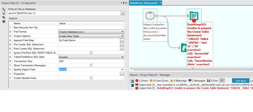Select the Append Field Map row label
The height and width of the screenshot is (112, 253).
click(x=24, y=40)
